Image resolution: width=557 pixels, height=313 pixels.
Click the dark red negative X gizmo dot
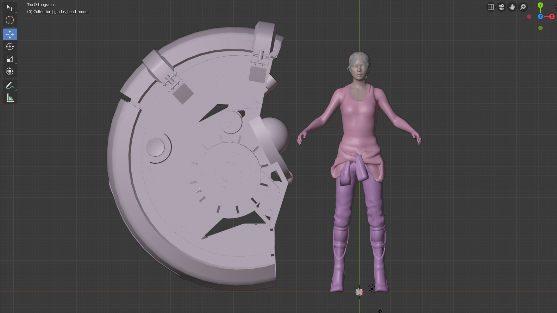pyautogui.click(x=529, y=17)
